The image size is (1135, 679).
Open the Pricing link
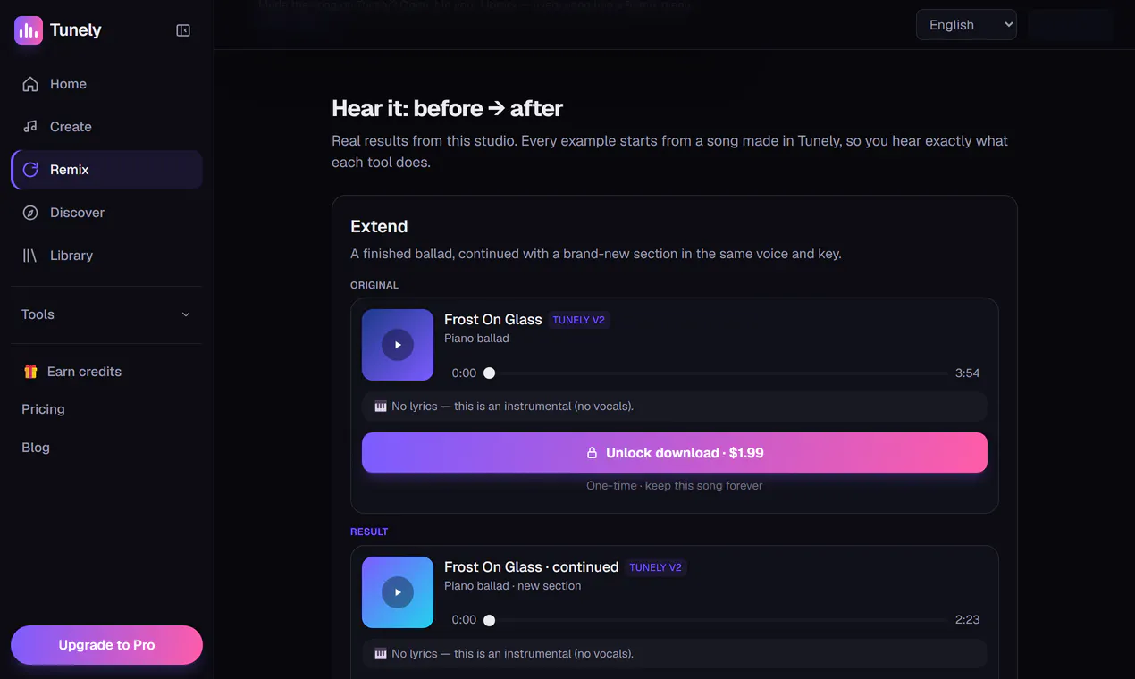(x=43, y=409)
